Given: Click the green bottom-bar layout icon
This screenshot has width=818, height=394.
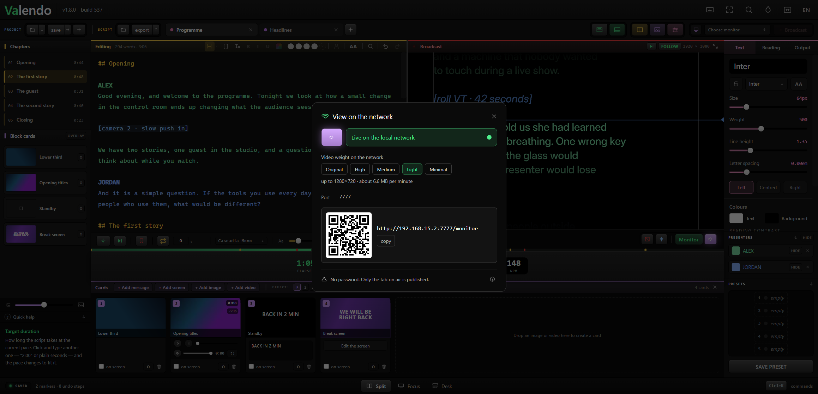Looking at the screenshot, I should click(617, 30).
